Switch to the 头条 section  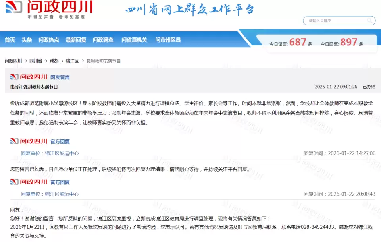(27, 40)
